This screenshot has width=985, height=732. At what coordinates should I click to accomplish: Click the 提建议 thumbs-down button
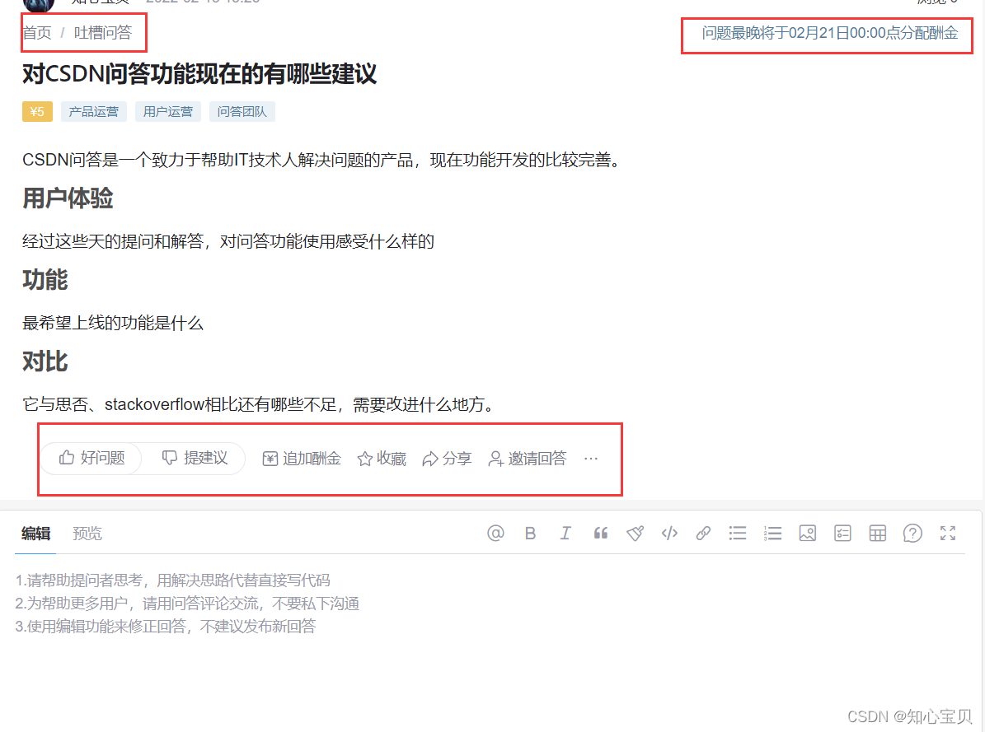coord(194,459)
